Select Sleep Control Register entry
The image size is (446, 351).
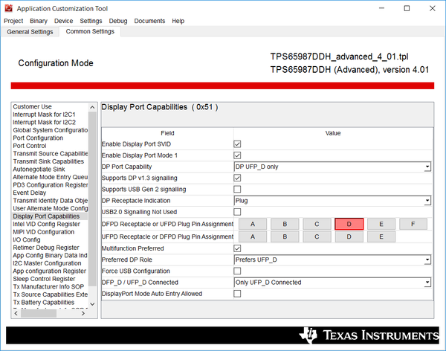coord(44,279)
